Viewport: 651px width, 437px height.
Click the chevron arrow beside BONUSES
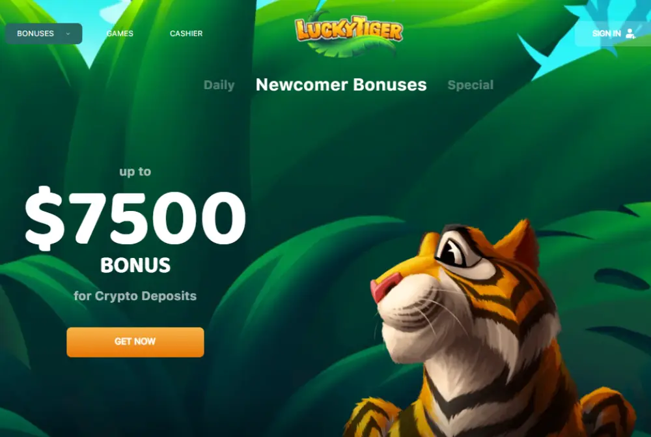(68, 34)
